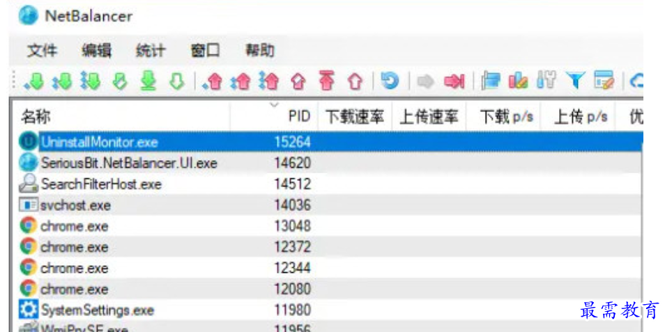Click Chrome icon in PID 13048 row
Screen dimensions: 665x332
pos(29,226)
